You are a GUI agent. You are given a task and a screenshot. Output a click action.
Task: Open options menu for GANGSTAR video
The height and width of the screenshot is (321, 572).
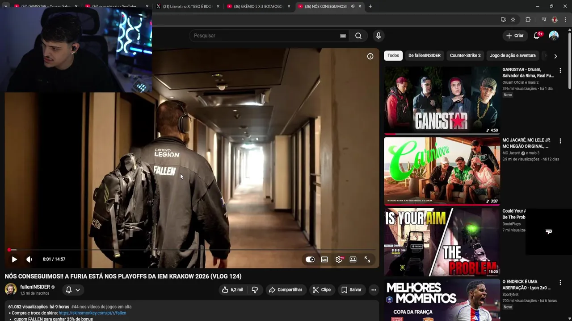(560, 70)
